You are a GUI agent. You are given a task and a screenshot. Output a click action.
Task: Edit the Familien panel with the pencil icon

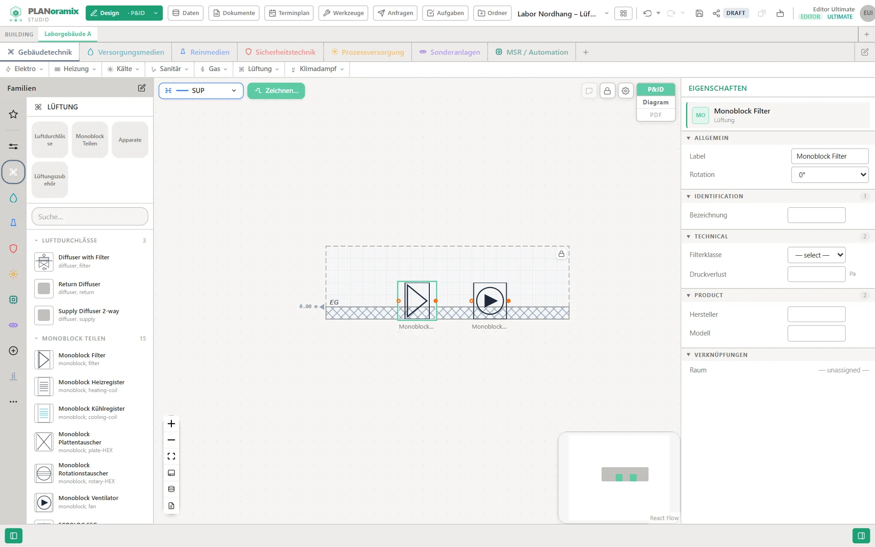(x=142, y=88)
